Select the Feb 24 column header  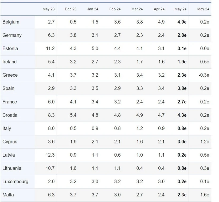point(115,9)
